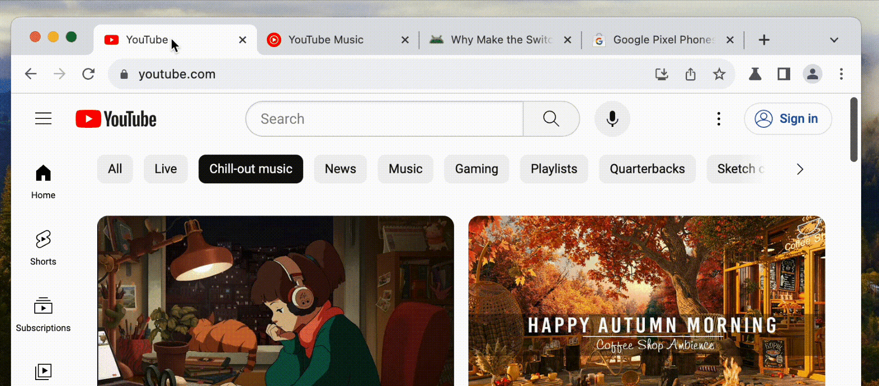Select the News category chip
This screenshot has height=386, width=879.
point(340,169)
